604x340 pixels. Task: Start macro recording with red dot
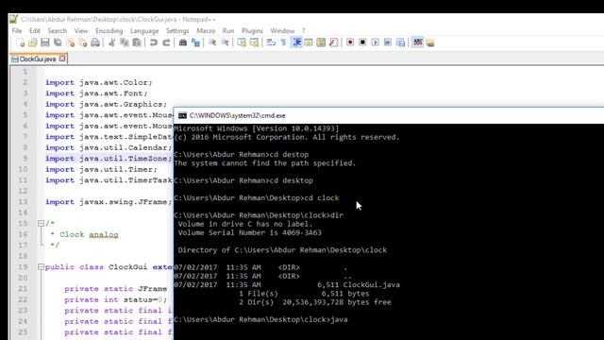point(350,42)
